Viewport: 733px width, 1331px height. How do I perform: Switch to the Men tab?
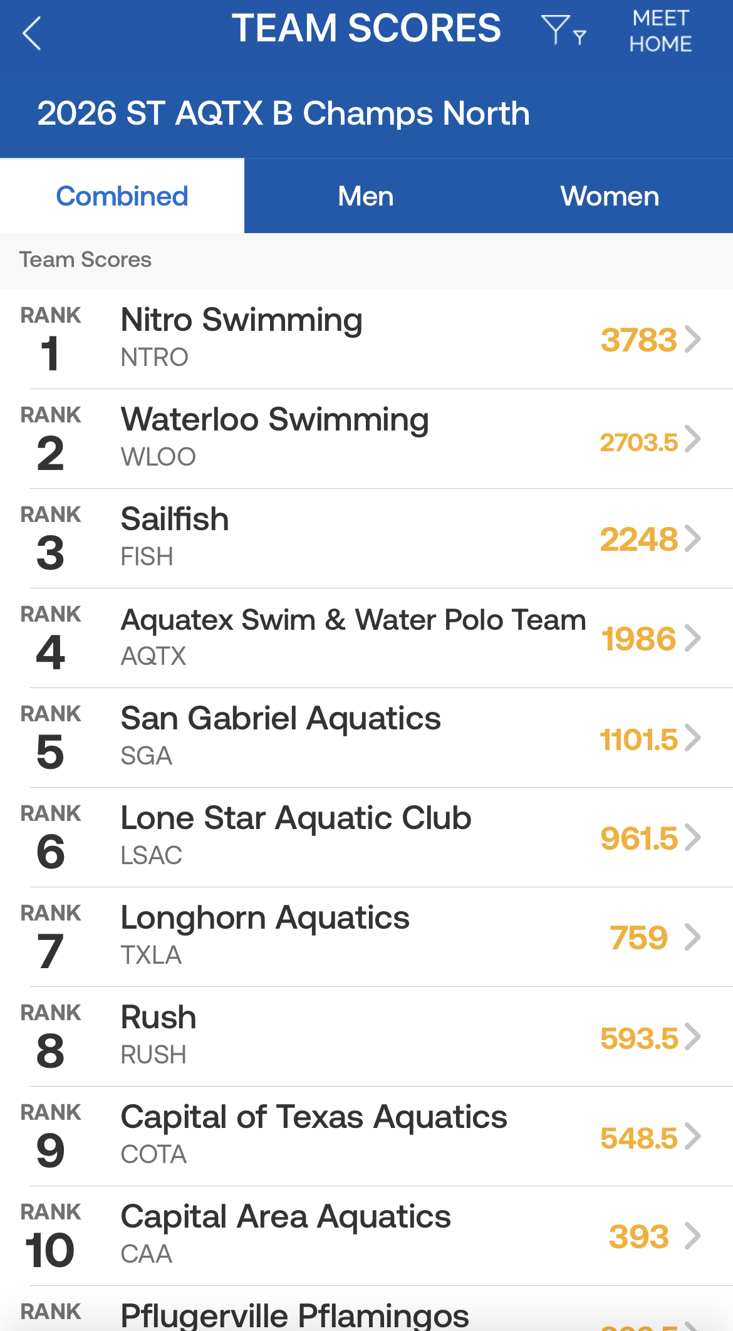(x=366, y=196)
